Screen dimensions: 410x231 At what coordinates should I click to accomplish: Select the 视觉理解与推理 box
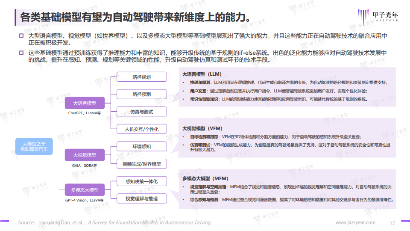tap(141, 198)
